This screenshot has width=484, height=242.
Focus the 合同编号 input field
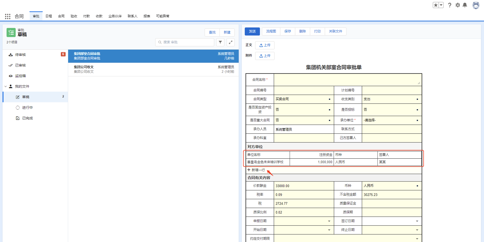click(x=304, y=90)
